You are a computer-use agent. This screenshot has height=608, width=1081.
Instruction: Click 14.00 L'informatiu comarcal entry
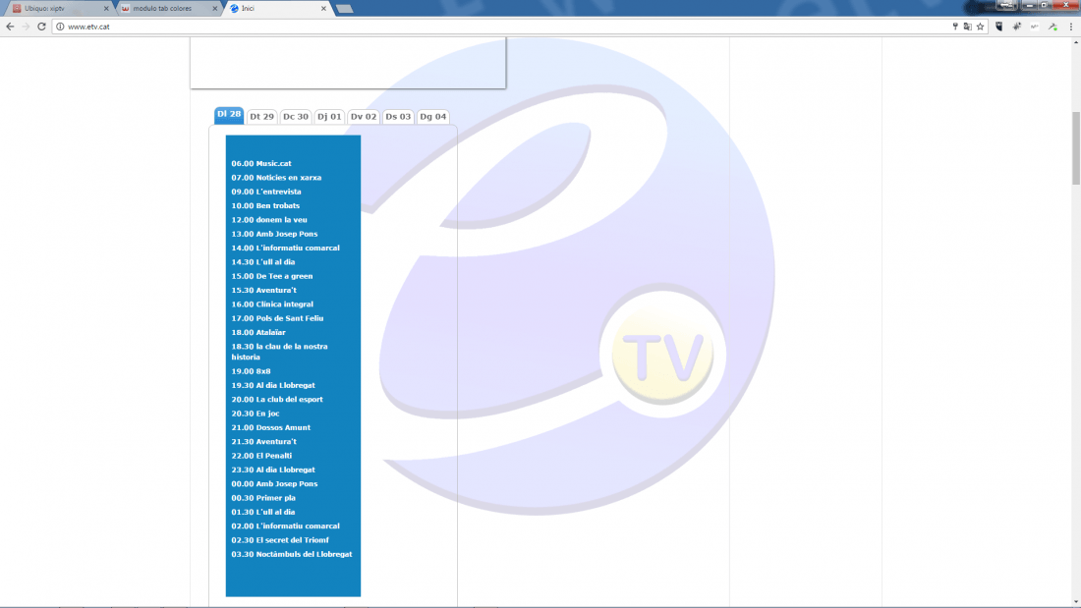[x=285, y=249]
